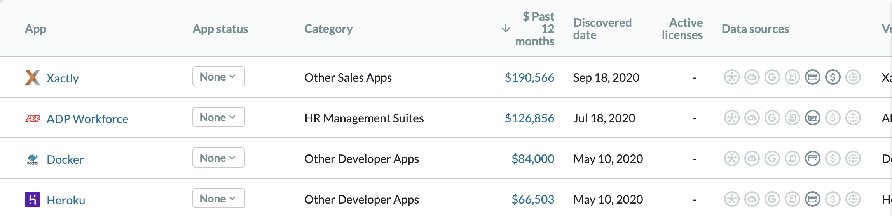Click the credit card data source icon for Heroku
Image resolution: width=892 pixels, height=216 pixels.
[812, 199]
